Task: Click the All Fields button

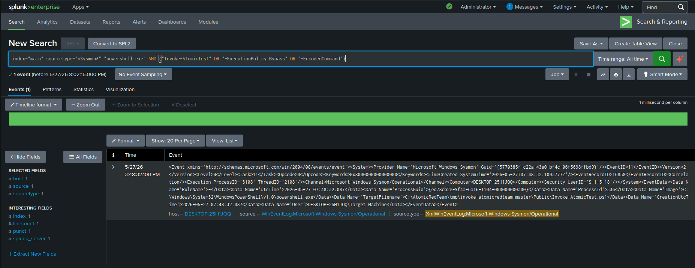Action: pyautogui.click(x=83, y=157)
